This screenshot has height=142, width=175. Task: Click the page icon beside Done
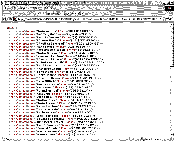[x=3, y=139]
